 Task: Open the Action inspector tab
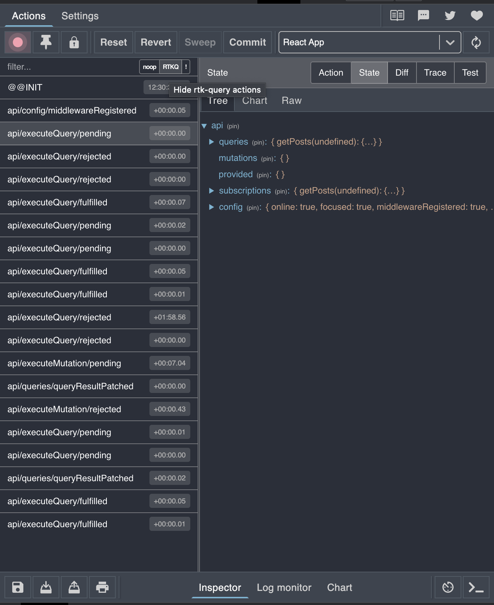coord(331,73)
